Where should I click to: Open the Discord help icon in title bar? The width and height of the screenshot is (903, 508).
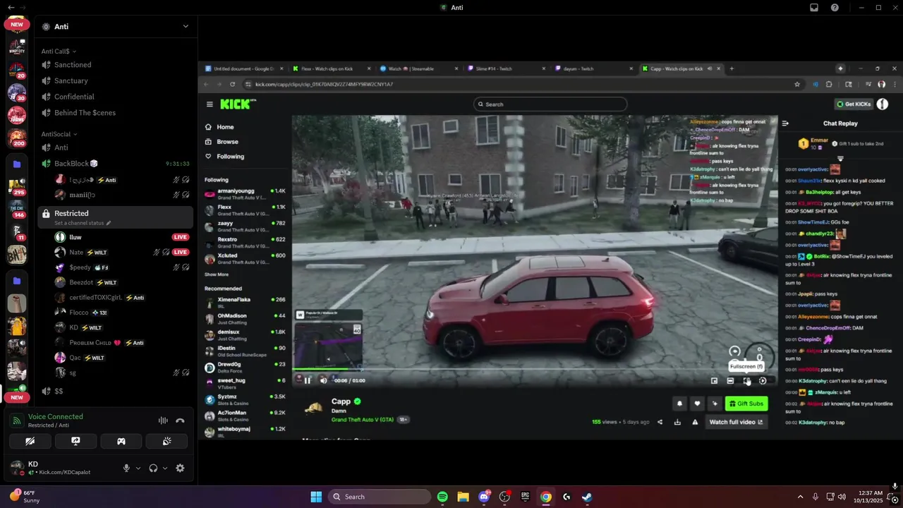[835, 8]
